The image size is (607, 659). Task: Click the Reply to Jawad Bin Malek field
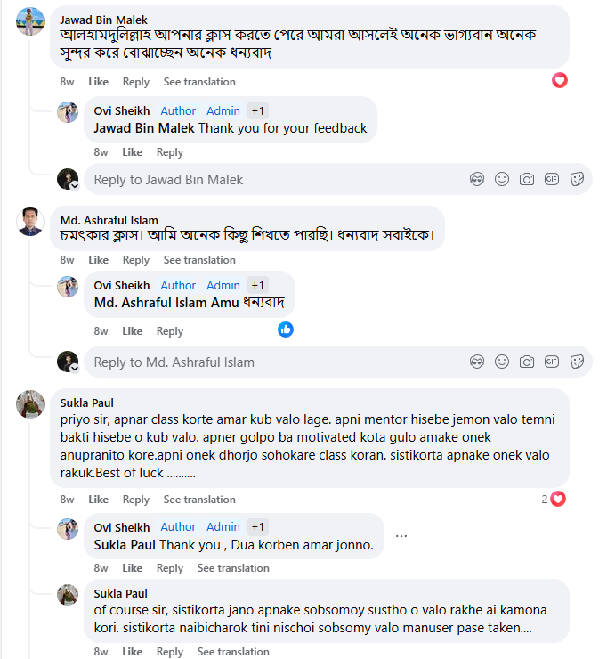click(x=267, y=180)
